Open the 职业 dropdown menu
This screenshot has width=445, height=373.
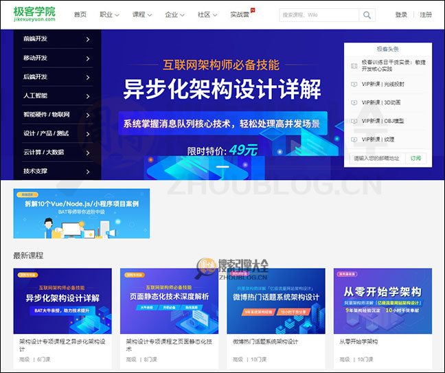pos(109,14)
